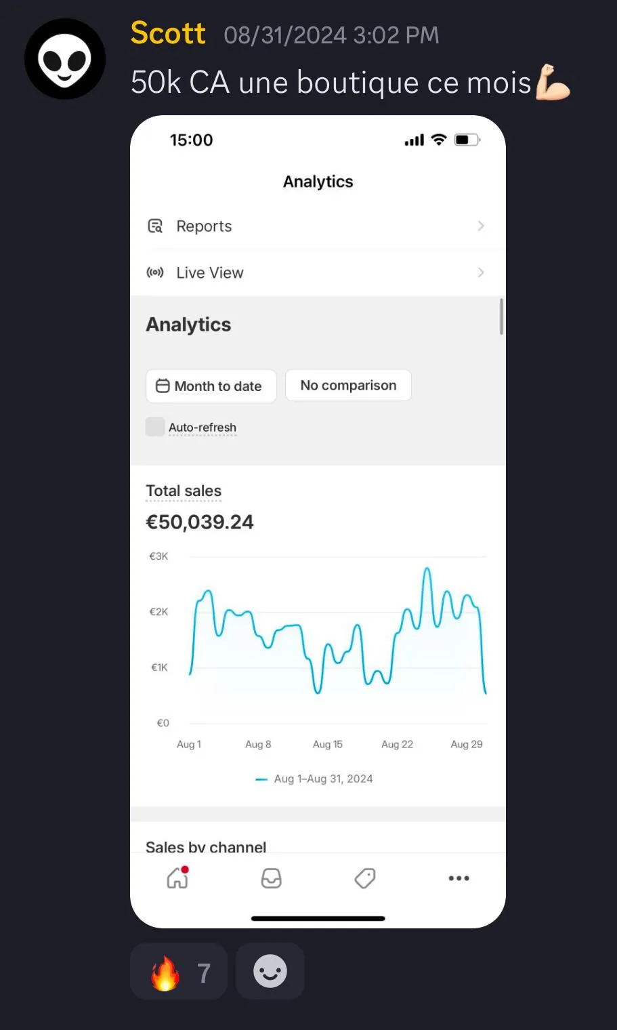This screenshot has height=1030, width=617.
Task: Click the analytics page scrollbar thumb
Action: 501,316
